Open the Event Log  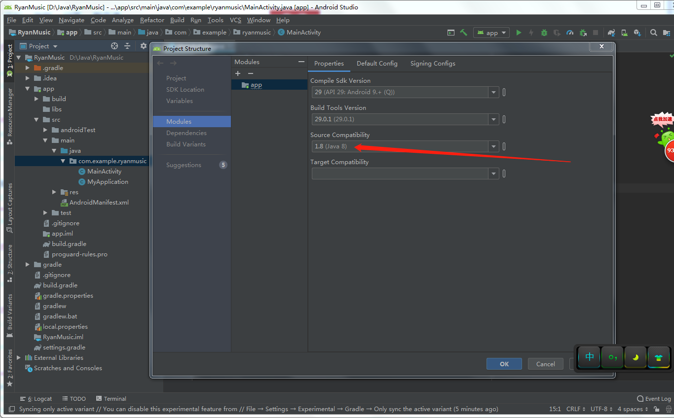[654, 399]
